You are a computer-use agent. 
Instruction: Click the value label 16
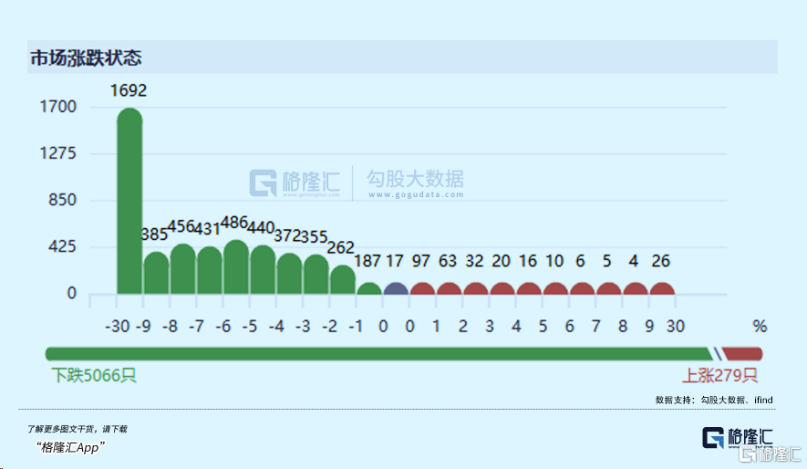point(528,261)
